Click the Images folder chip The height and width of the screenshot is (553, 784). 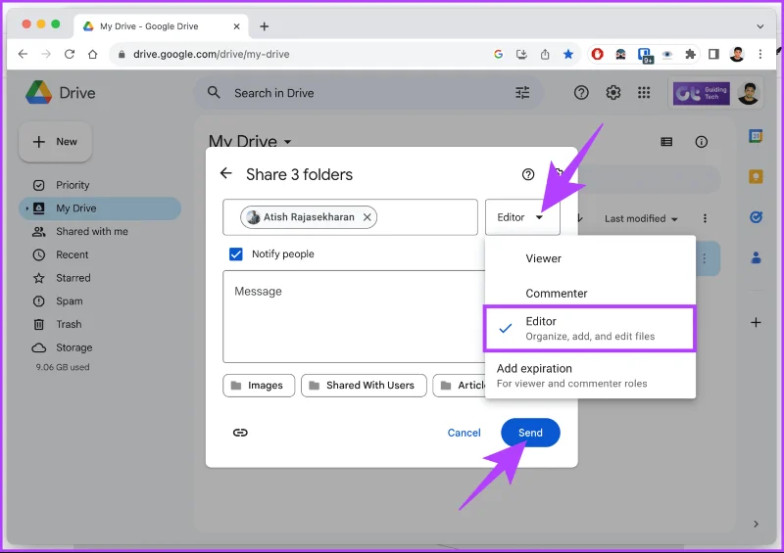(x=259, y=386)
